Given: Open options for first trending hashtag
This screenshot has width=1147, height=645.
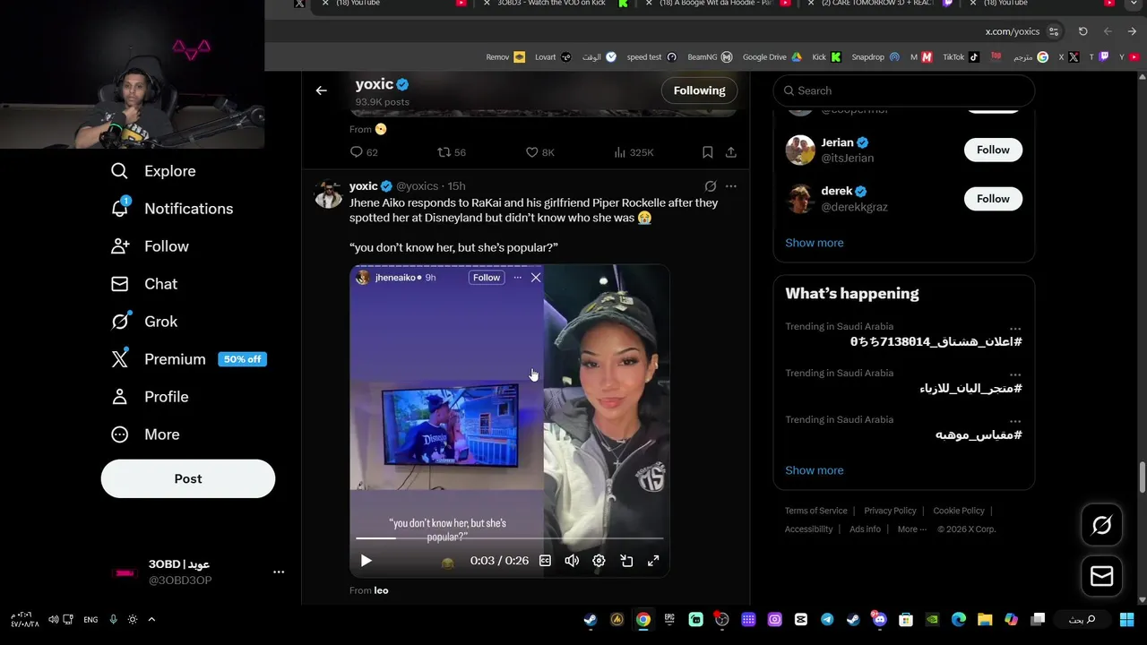Looking at the screenshot, I should (x=1015, y=327).
